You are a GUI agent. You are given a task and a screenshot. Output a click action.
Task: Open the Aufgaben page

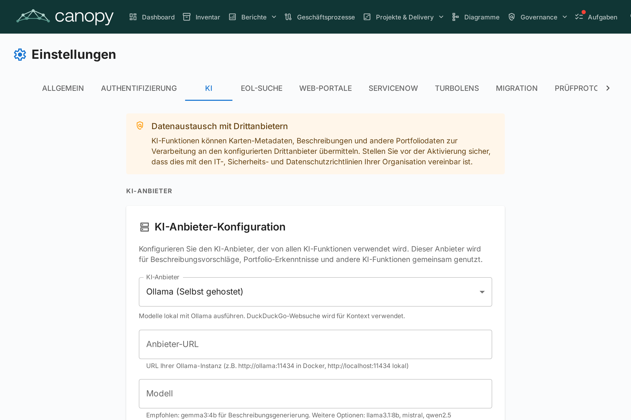[596, 17]
